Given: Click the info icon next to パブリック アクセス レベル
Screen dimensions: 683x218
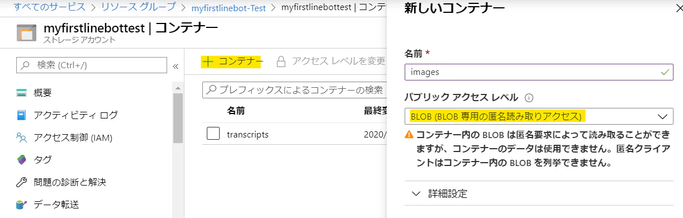Looking at the screenshot, I should tap(529, 98).
